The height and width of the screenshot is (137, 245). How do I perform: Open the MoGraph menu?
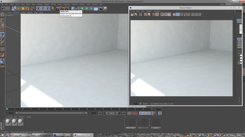(67, 4)
